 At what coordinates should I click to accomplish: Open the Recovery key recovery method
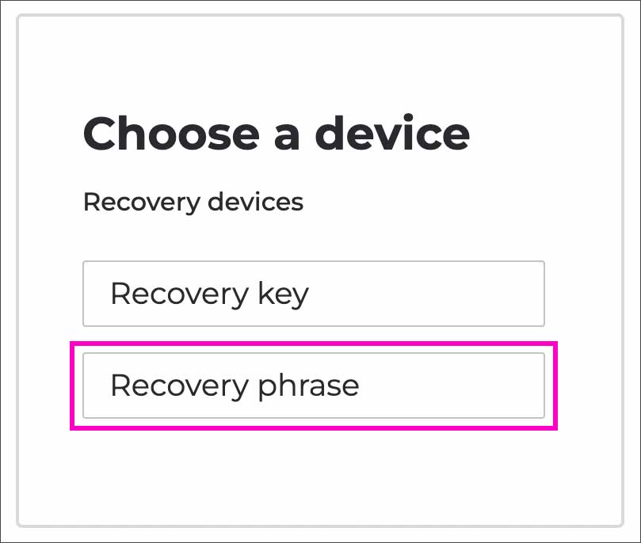point(313,294)
